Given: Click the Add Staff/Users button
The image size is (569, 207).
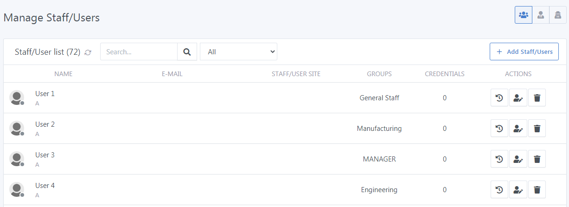Looking at the screenshot, I should pyautogui.click(x=524, y=52).
